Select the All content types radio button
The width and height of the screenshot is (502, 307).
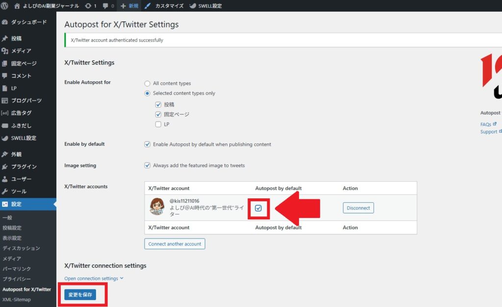tap(147, 83)
